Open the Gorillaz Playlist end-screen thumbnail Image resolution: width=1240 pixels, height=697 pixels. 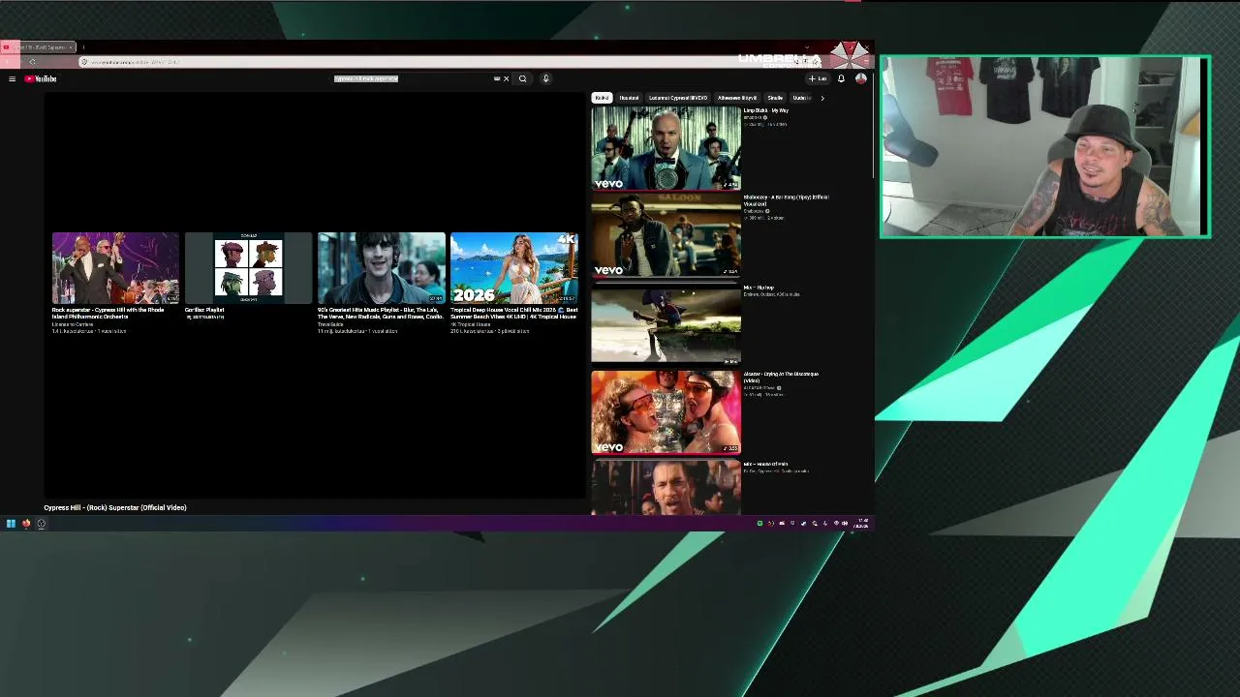pos(248,268)
